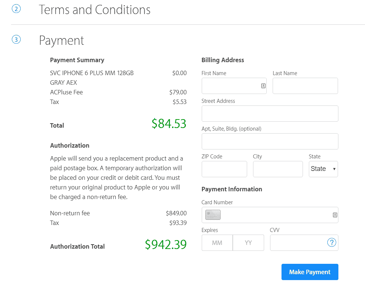Click the Card Number input field
The height and width of the screenshot is (296, 365).
(275, 215)
